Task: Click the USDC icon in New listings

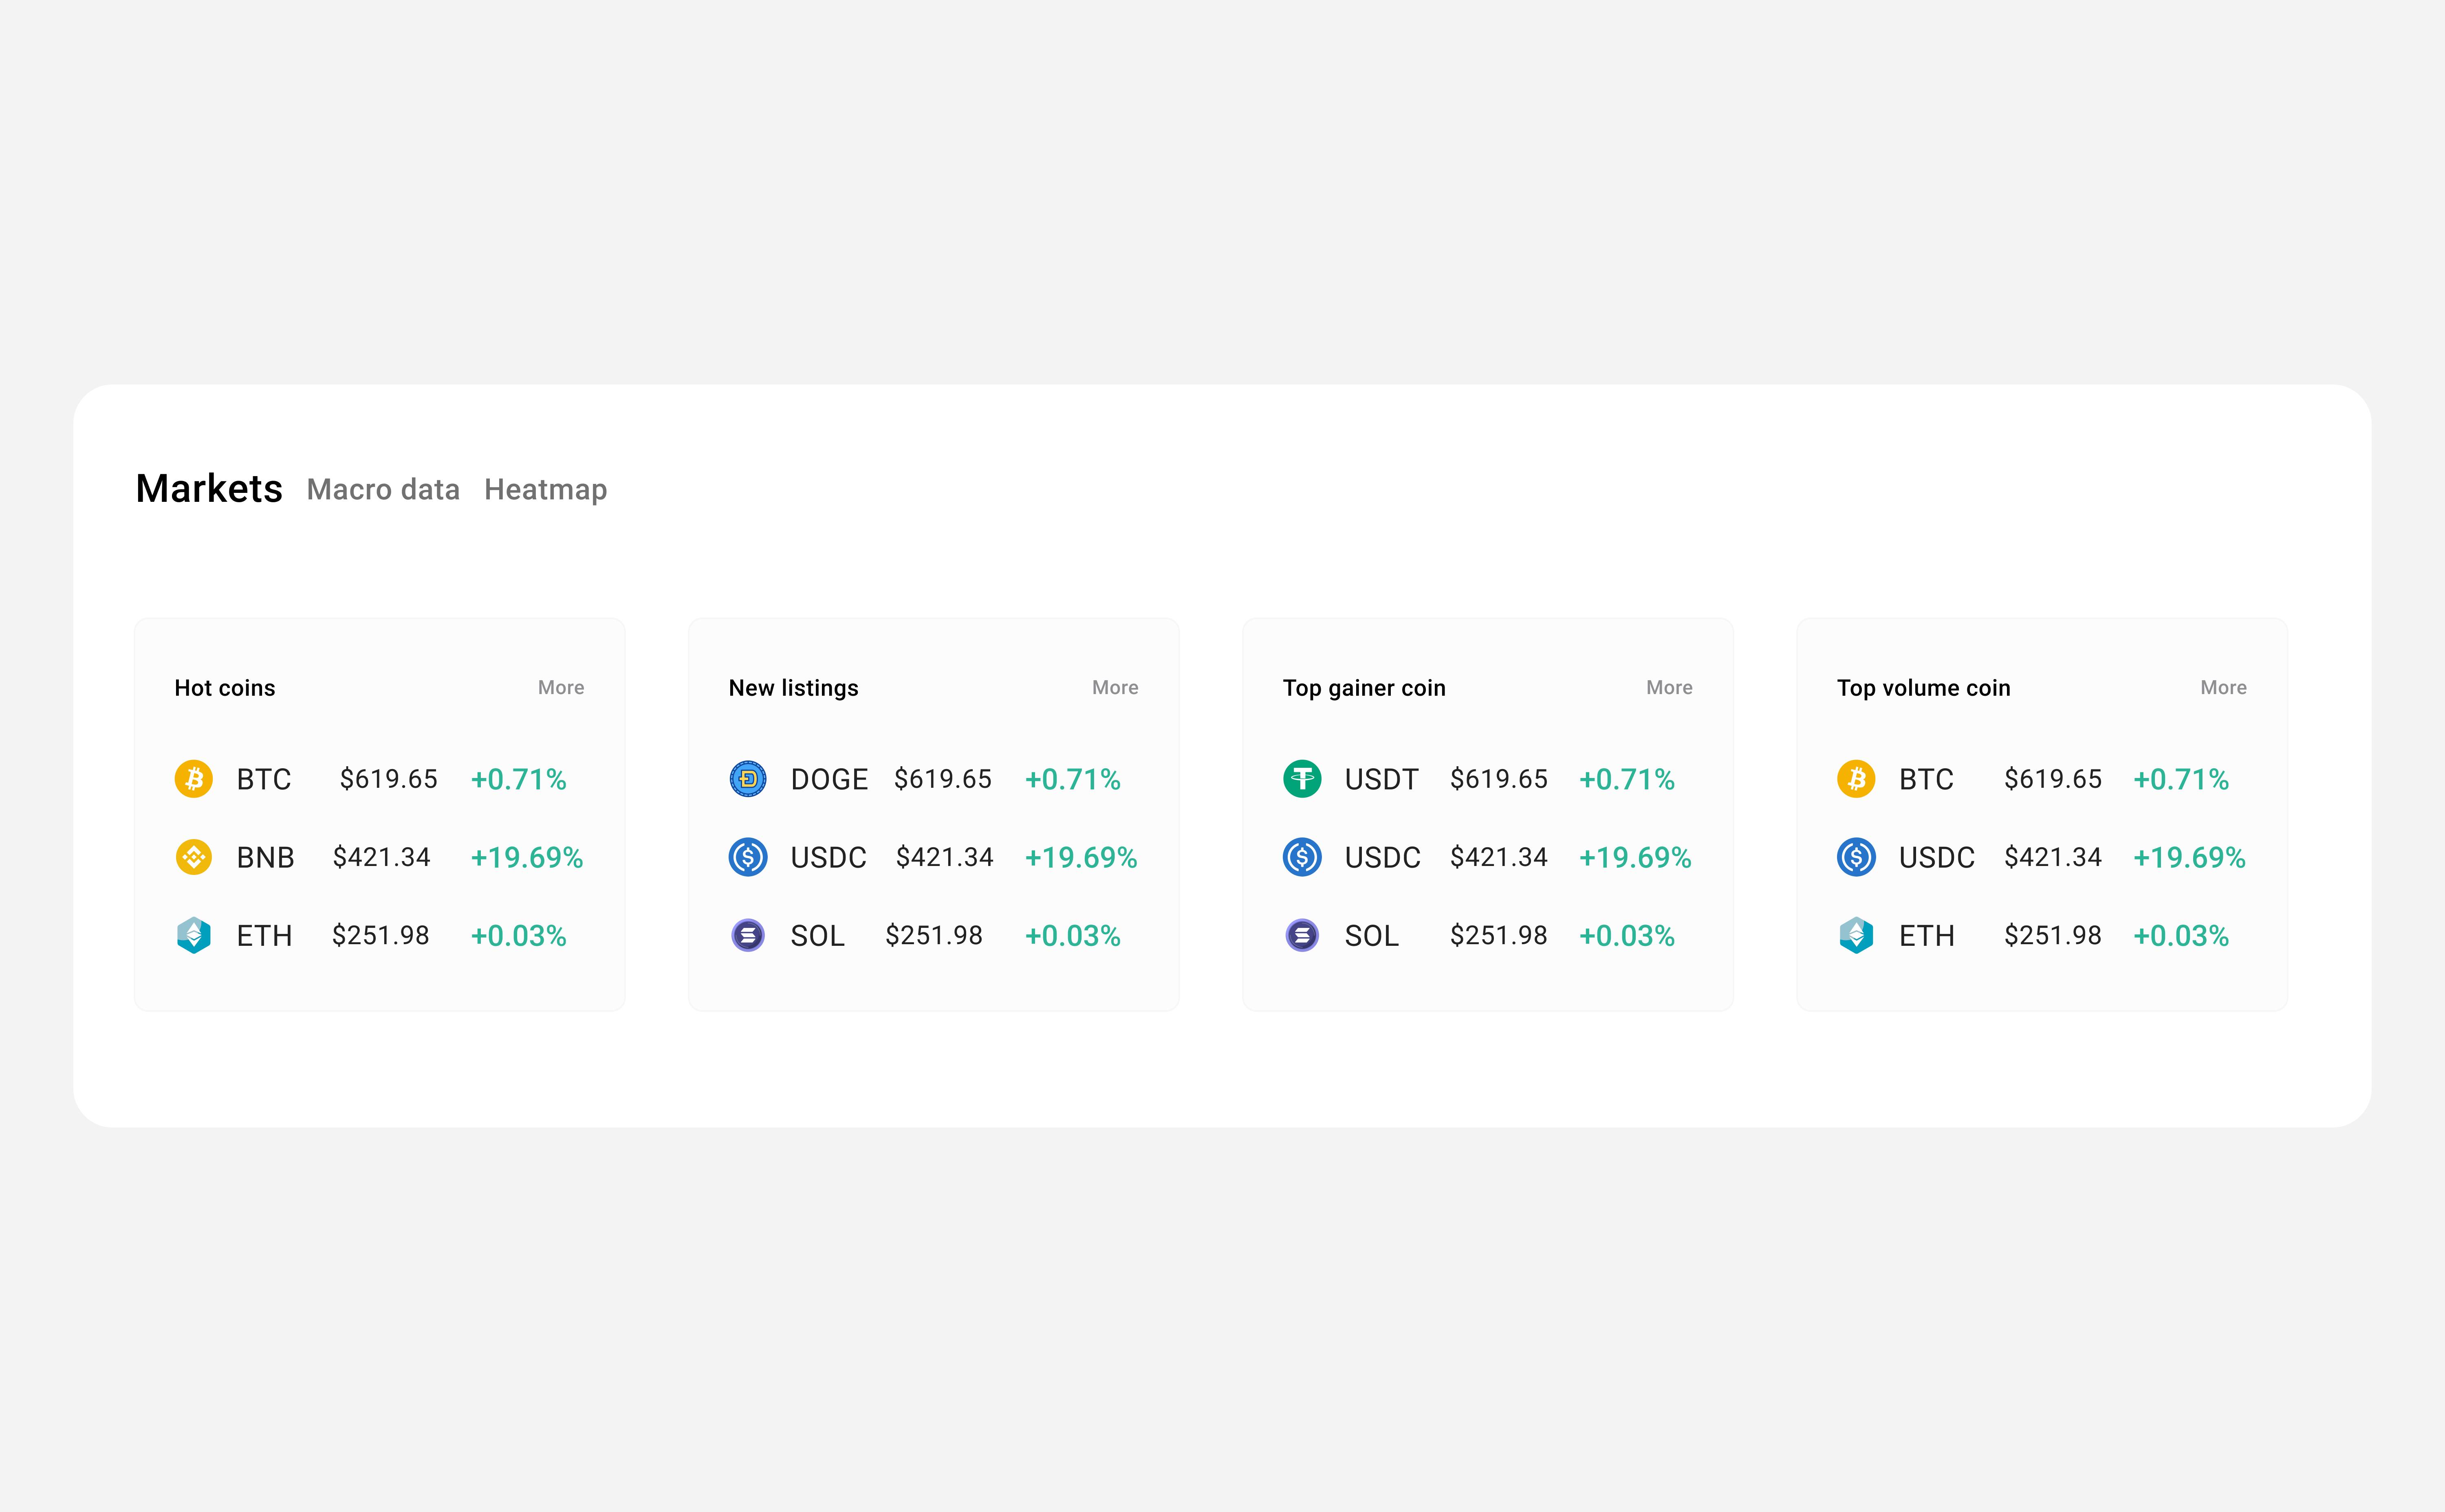Action: 748,857
